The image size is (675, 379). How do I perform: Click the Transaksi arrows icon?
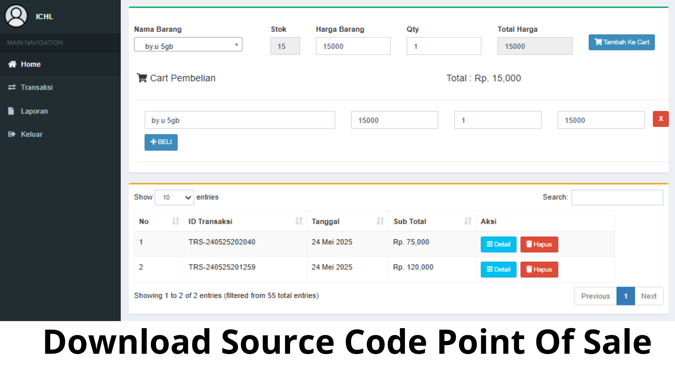12,87
